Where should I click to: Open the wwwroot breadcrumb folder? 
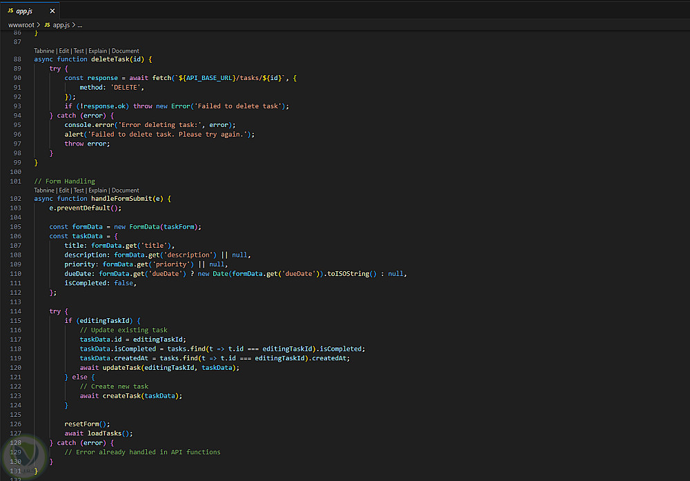[x=21, y=25]
